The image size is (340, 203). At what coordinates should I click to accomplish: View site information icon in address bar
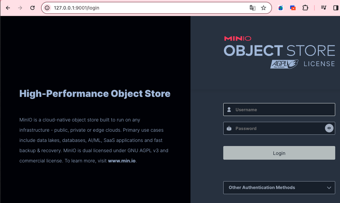(x=47, y=8)
